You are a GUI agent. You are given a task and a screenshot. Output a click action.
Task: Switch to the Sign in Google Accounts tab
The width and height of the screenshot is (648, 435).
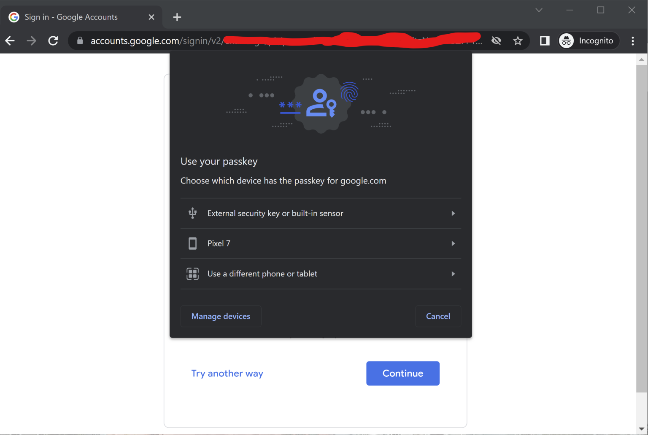click(72, 17)
